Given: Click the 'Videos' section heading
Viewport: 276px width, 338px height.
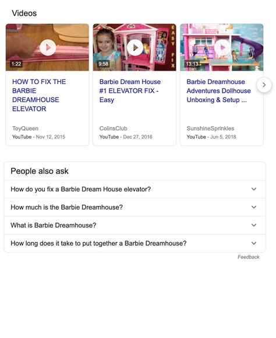Looking at the screenshot, I should coord(24,13).
